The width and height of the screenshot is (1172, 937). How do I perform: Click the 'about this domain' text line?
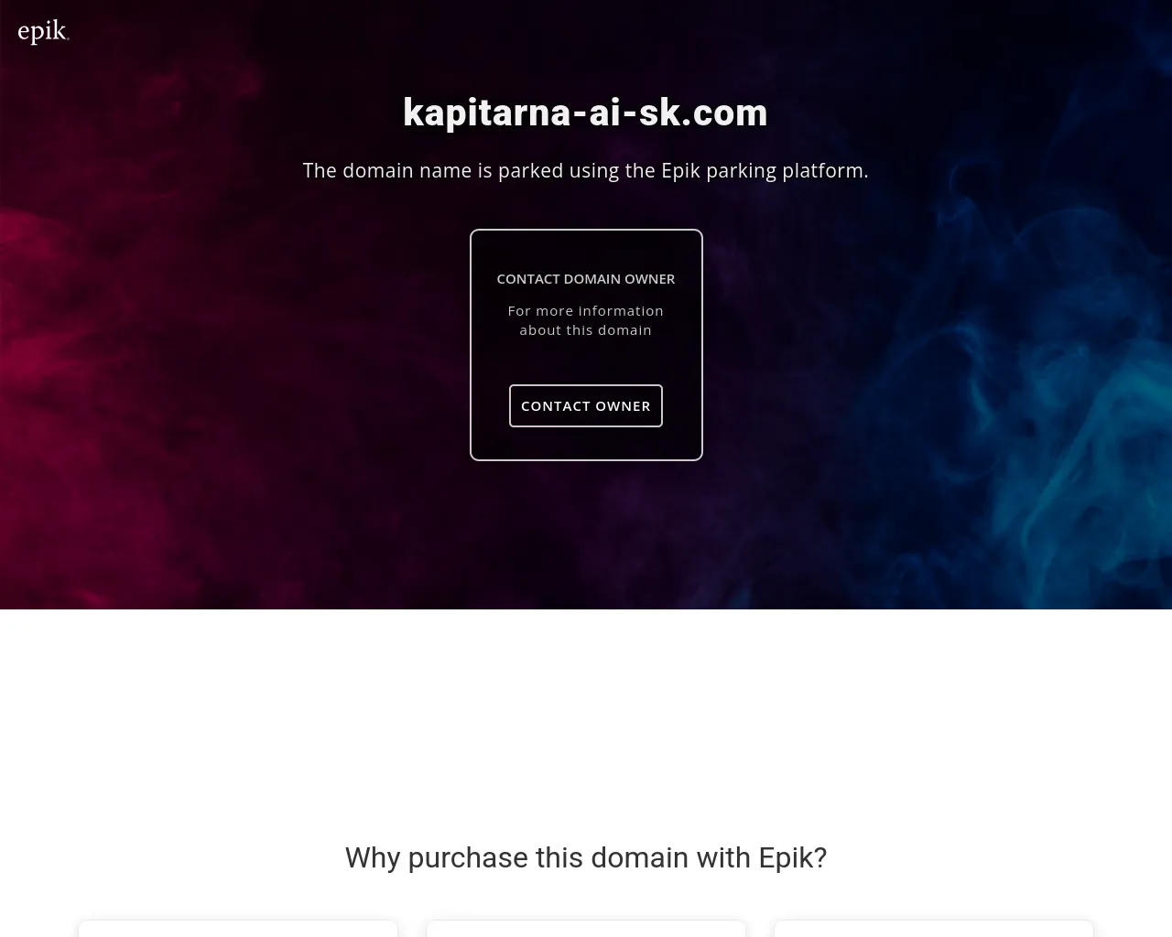coord(586,330)
